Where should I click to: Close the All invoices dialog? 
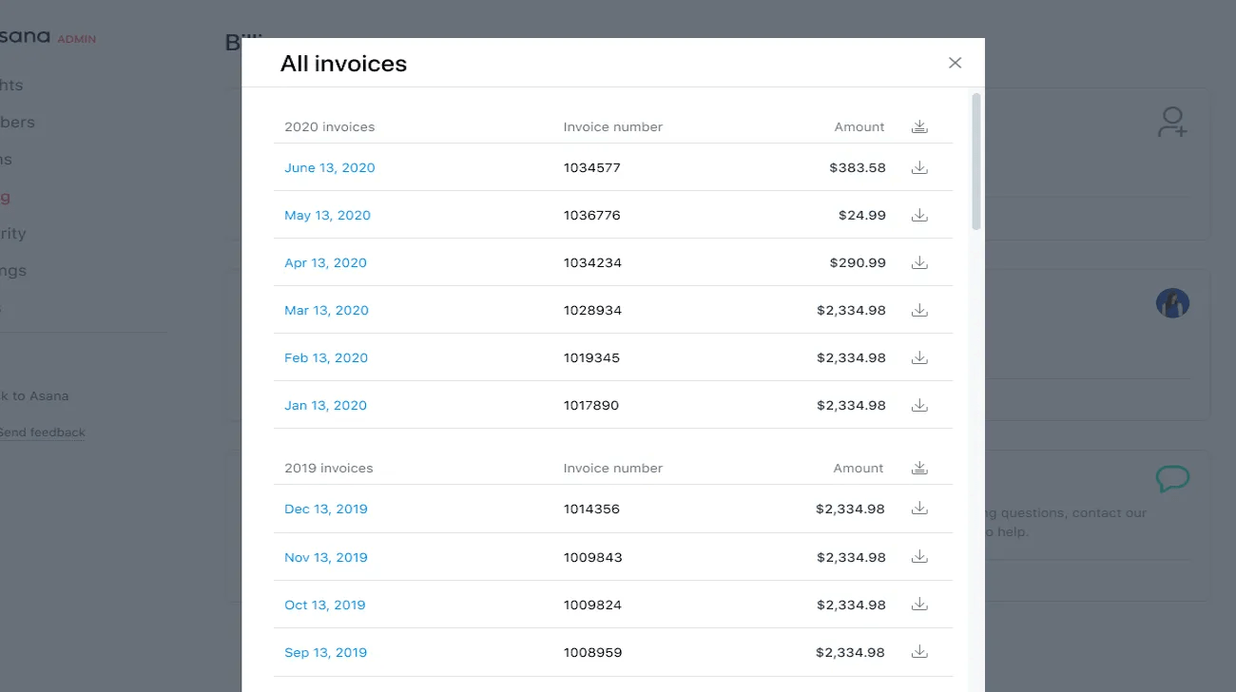955,62
